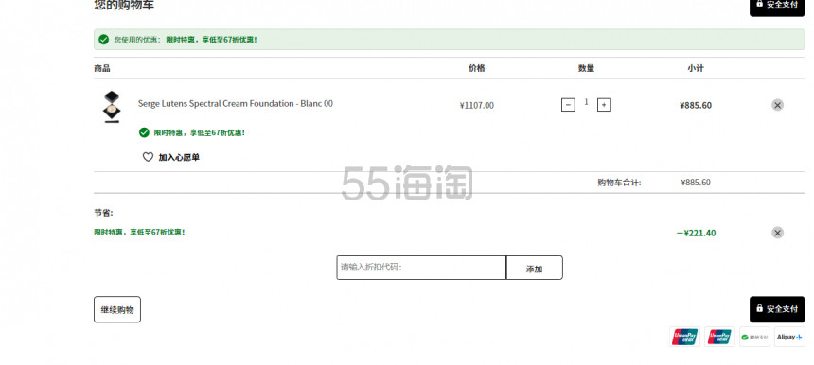Focus the discount code input field

pyautogui.click(x=421, y=268)
